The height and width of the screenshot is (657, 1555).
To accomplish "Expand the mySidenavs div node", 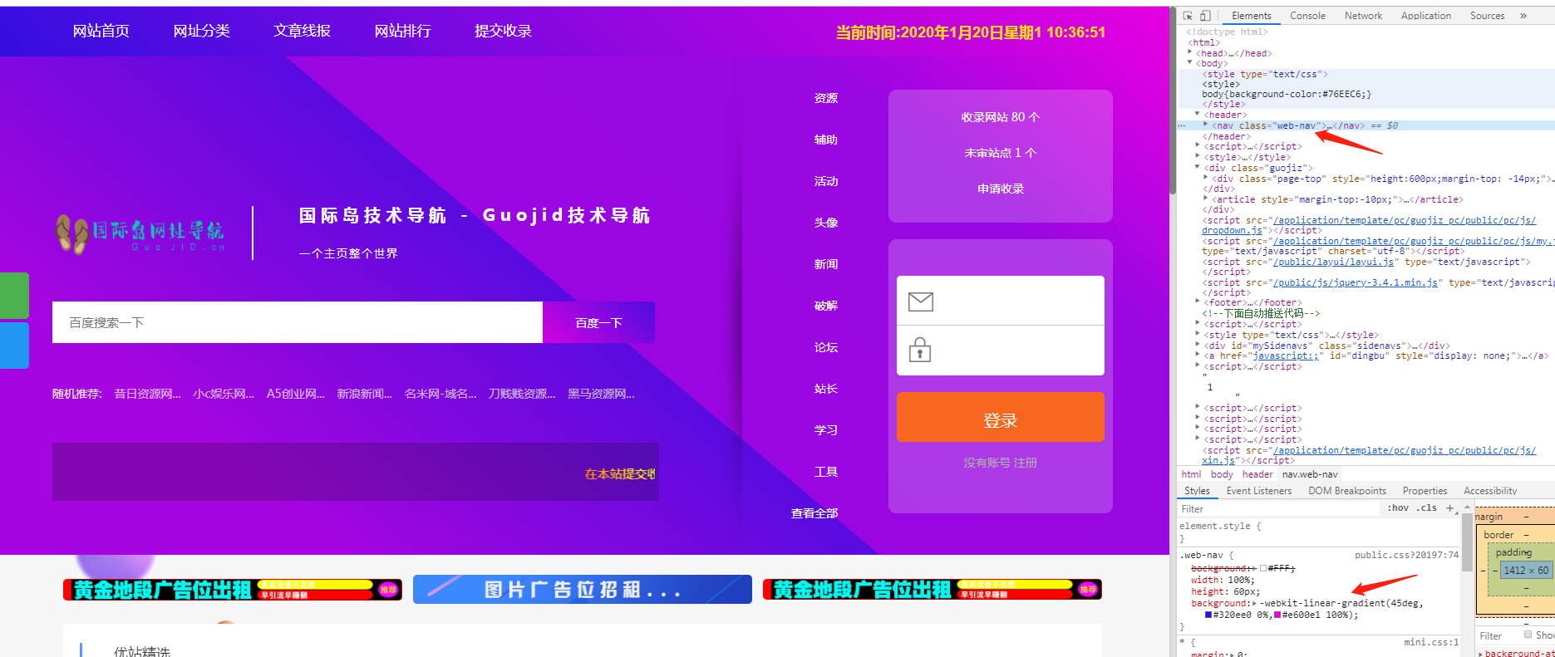I will pyautogui.click(x=1198, y=345).
